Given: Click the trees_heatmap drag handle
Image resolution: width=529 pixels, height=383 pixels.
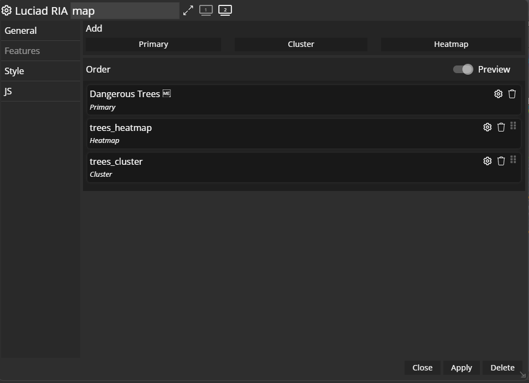Looking at the screenshot, I should pyautogui.click(x=513, y=126).
